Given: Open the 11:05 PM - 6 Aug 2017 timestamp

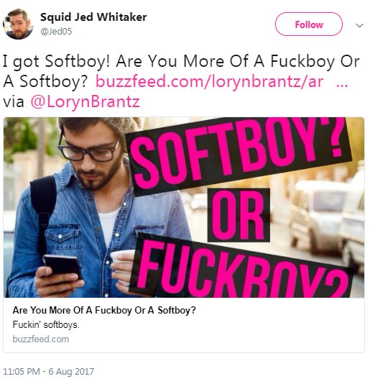Looking at the screenshot, I should click(48, 372).
